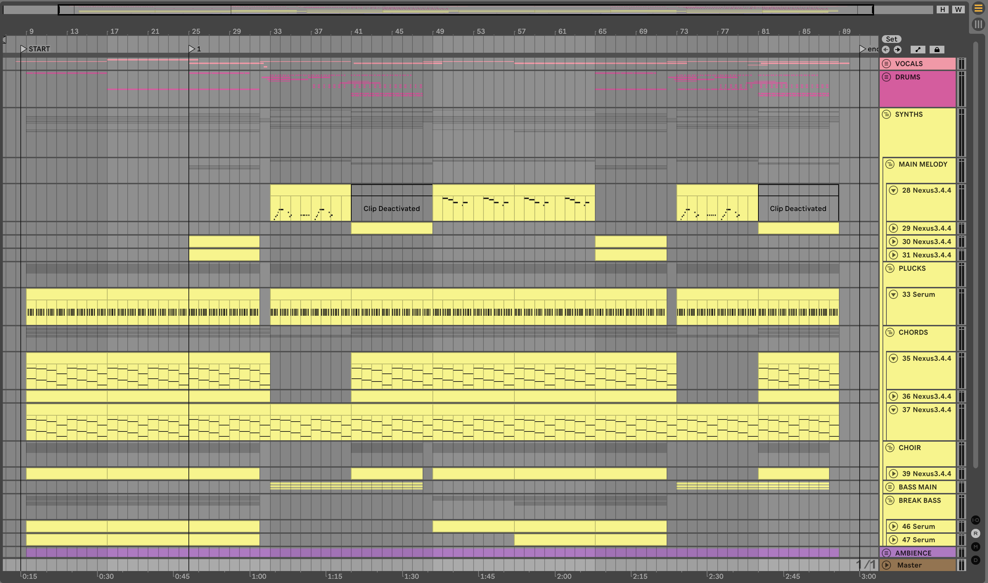Fold the 28 Nexus3.4.4 track
Viewport: 988px width, 583px height.
[893, 191]
